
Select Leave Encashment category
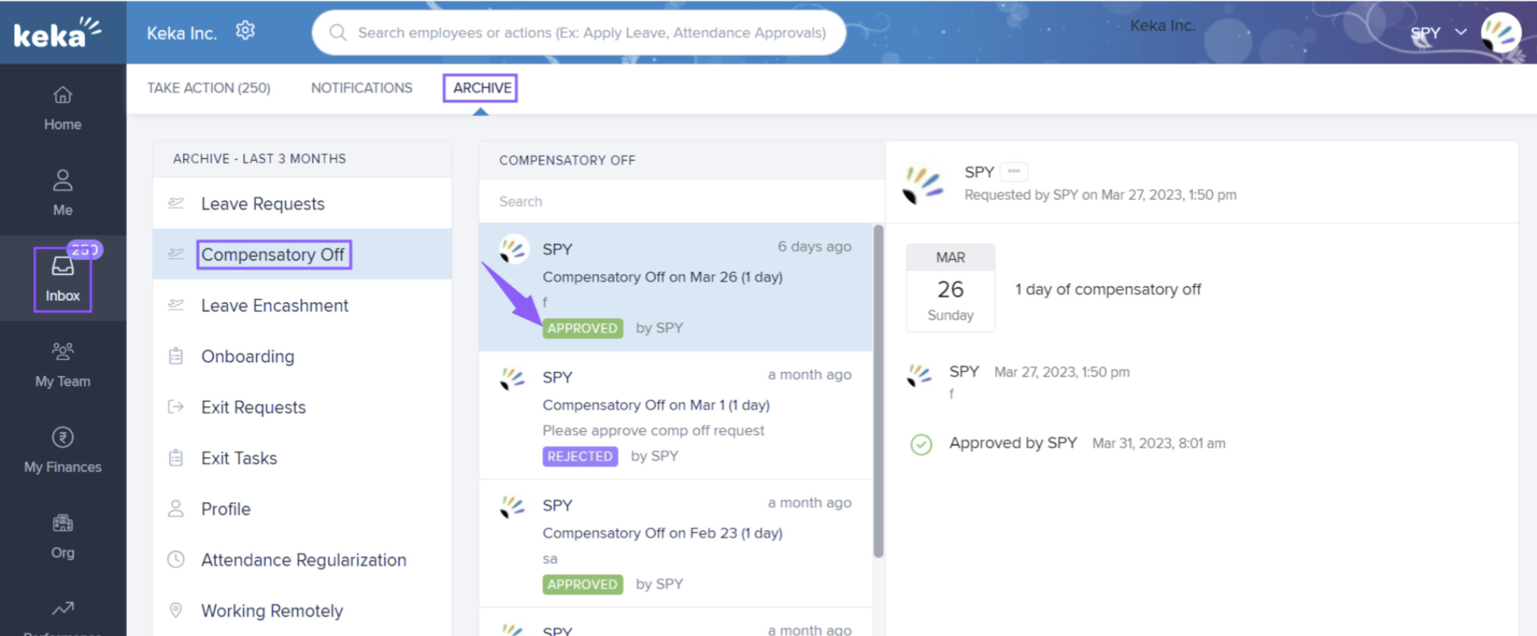pyautogui.click(x=274, y=306)
